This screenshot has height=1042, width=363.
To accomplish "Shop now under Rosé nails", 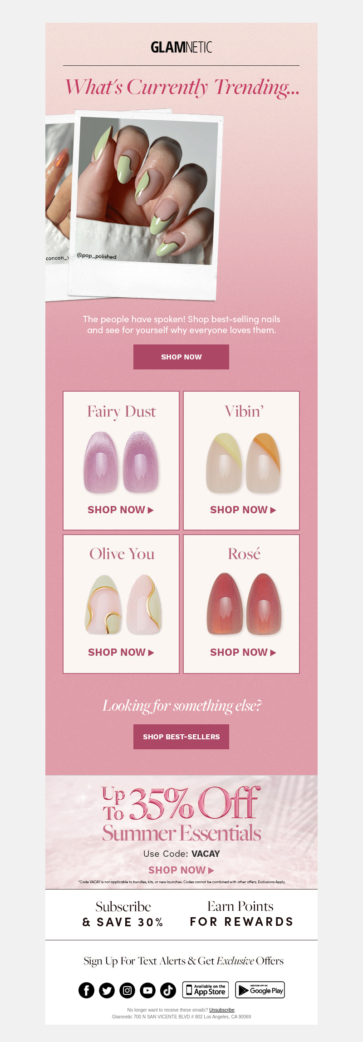I will coord(243,652).
